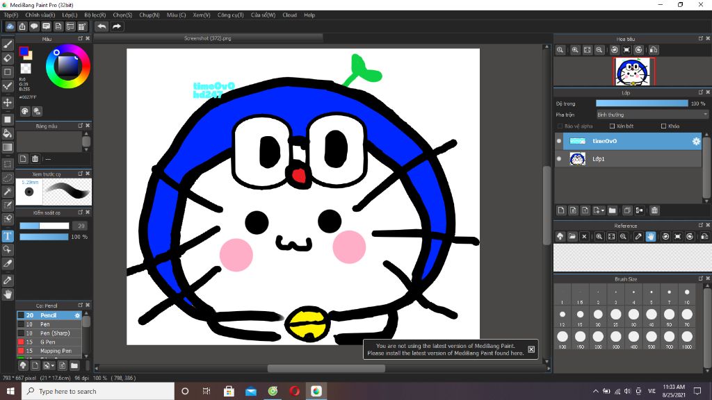Image resolution: width=712 pixels, height=400 pixels.
Task: Select the Lớp1 layer
Action: click(x=629, y=159)
